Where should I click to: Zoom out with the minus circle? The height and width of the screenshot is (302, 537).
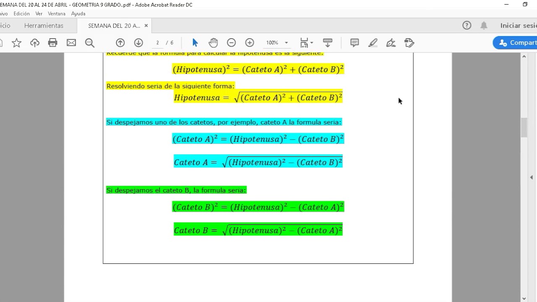click(x=231, y=43)
